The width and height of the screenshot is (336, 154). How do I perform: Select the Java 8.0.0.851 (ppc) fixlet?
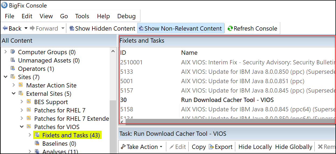point(227,81)
